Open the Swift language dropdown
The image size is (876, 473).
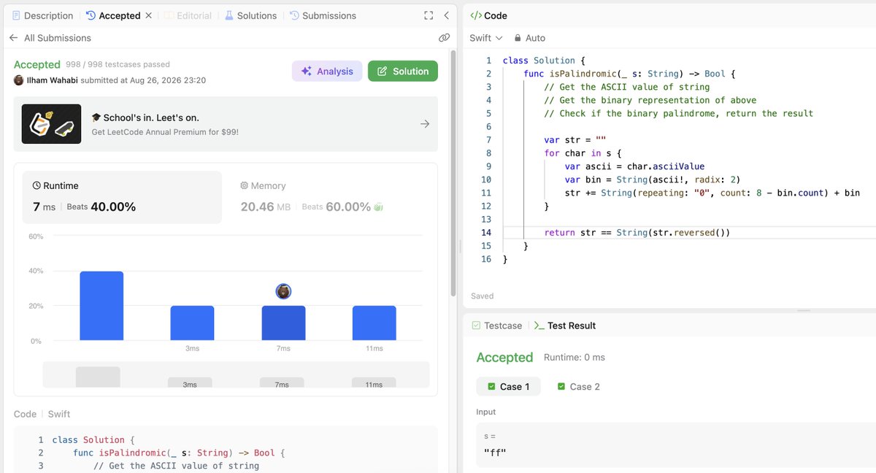(486, 38)
